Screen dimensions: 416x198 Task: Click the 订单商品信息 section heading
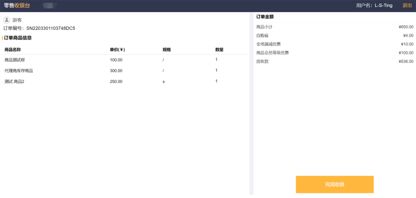pyautogui.click(x=18, y=38)
